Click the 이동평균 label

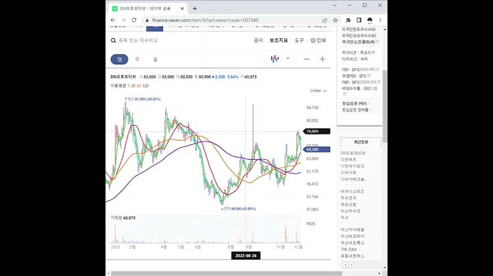coord(118,85)
